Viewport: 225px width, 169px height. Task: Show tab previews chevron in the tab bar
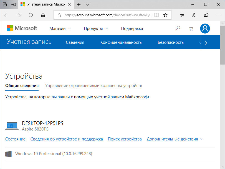tap(88, 5)
